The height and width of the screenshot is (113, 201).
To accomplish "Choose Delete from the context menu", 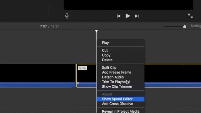I will [121, 60].
